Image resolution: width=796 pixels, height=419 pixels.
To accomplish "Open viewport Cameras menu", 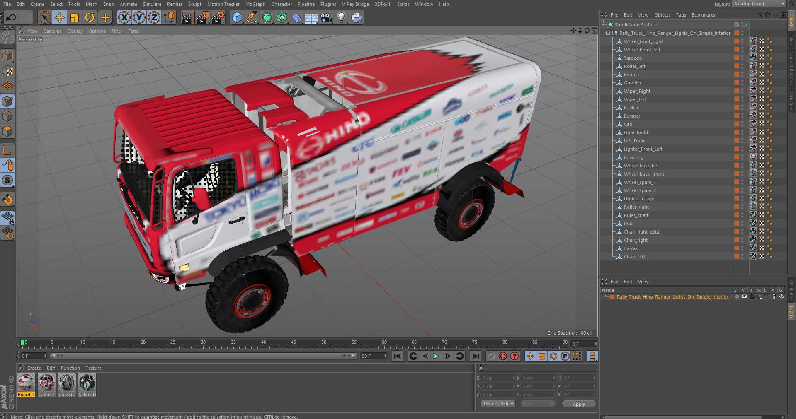I will coord(52,31).
